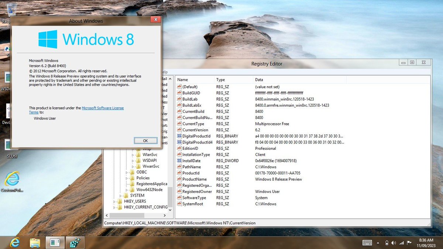Screen dimensions: 443x249
Task: Select the ProductId value icon
Action: 179,173
